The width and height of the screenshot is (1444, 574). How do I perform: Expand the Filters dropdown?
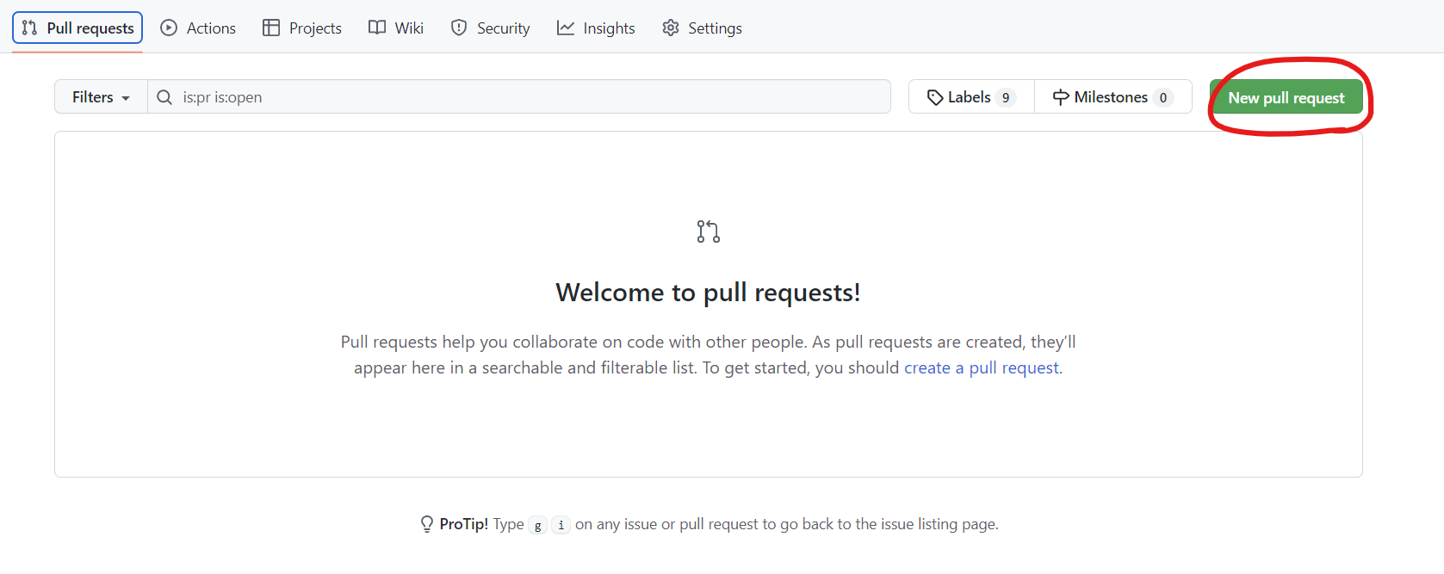click(x=101, y=96)
